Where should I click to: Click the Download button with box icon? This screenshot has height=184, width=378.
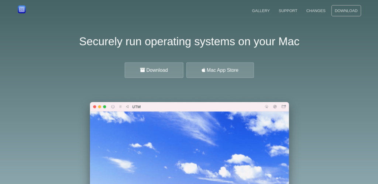pyautogui.click(x=154, y=70)
